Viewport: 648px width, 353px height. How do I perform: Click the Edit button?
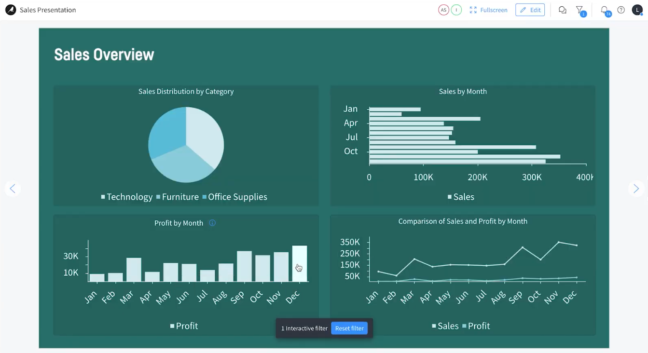click(530, 10)
